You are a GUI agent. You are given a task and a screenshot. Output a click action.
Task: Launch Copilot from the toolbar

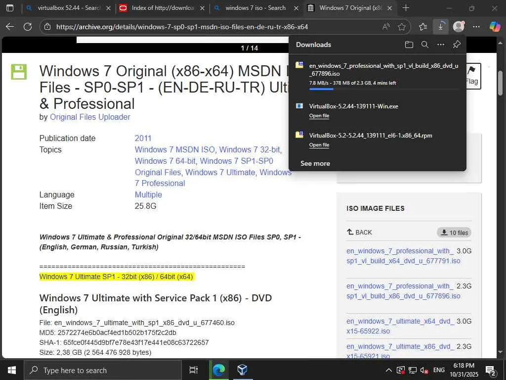(494, 27)
